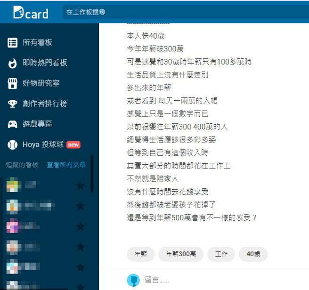Viewport: 309px width, 290px height.
Task: Go to the 遊戲專區 menu label
Action: 37,124
